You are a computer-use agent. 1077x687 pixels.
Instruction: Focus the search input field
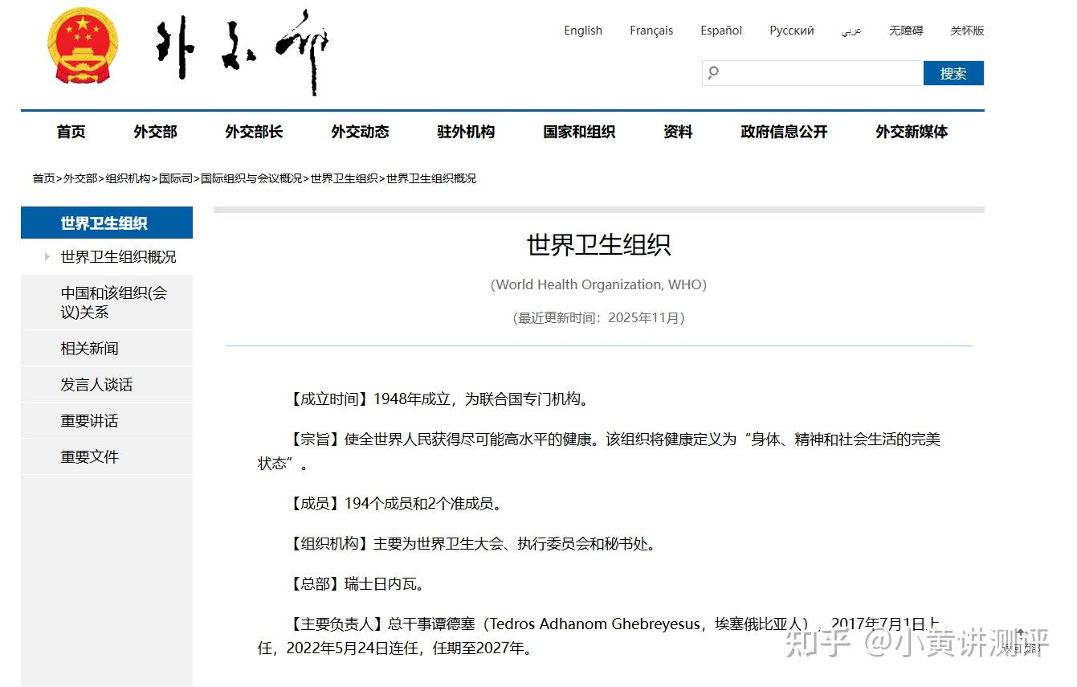[x=813, y=73]
